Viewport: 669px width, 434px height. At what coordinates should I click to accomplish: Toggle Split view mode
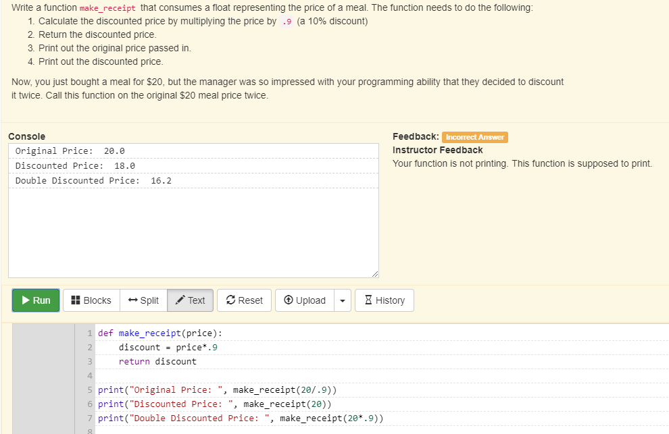point(143,300)
